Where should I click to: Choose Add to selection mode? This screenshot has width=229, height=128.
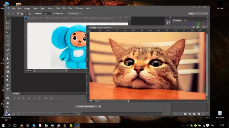pyautogui.click(x=22, y=13)
